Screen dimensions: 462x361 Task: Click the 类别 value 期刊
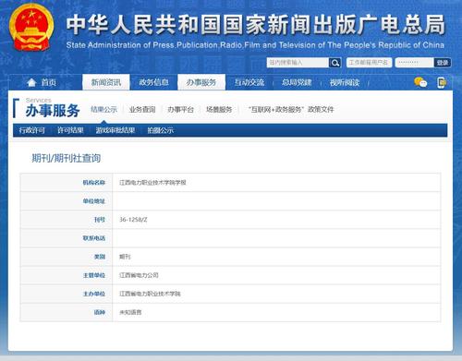click(x=125, y=257)
